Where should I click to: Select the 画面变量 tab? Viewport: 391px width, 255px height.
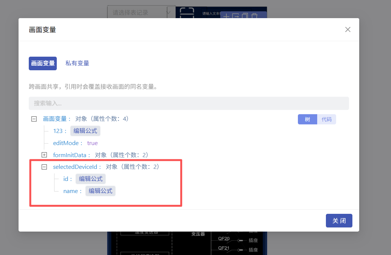point(43,63)
